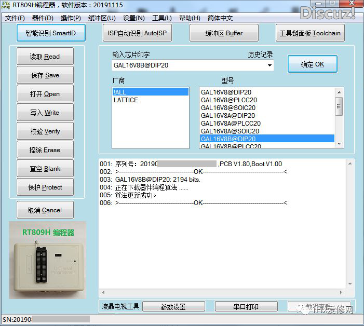Click 串口打印 button
The image size is (364, 326).
click(x=246, y=307)
